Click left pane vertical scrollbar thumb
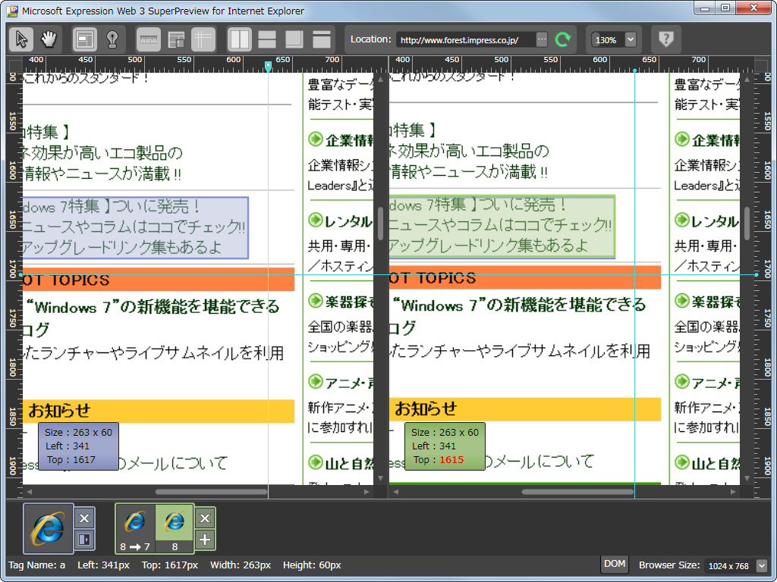 point(380,224)
